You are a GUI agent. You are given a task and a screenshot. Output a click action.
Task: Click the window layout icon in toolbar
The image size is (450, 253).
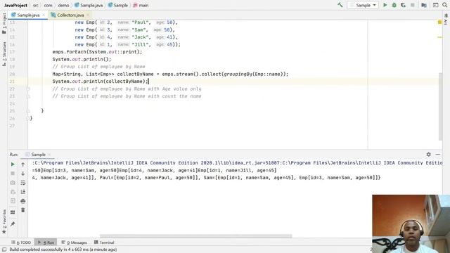(x=435, y=5)
